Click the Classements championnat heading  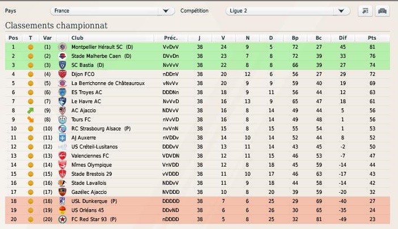56,26
